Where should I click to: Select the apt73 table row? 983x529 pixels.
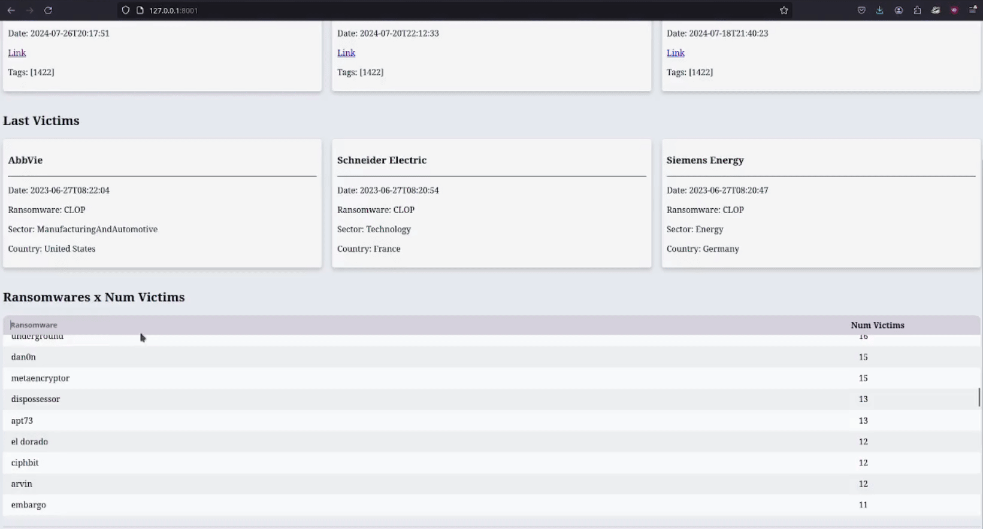coord(491,421)
